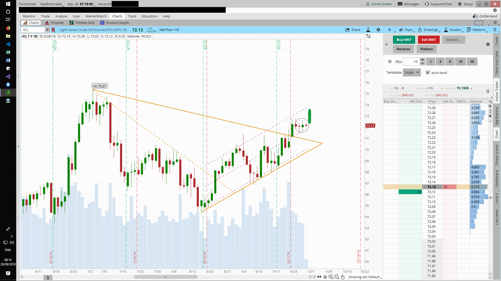Launch OnDemand mode

pyautogui.click(x=485, y=16)
